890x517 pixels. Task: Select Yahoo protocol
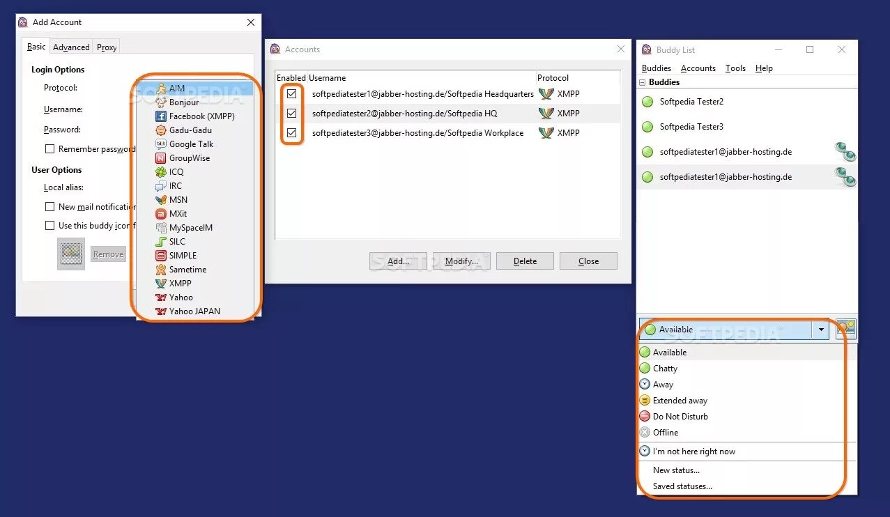point(194,298)
